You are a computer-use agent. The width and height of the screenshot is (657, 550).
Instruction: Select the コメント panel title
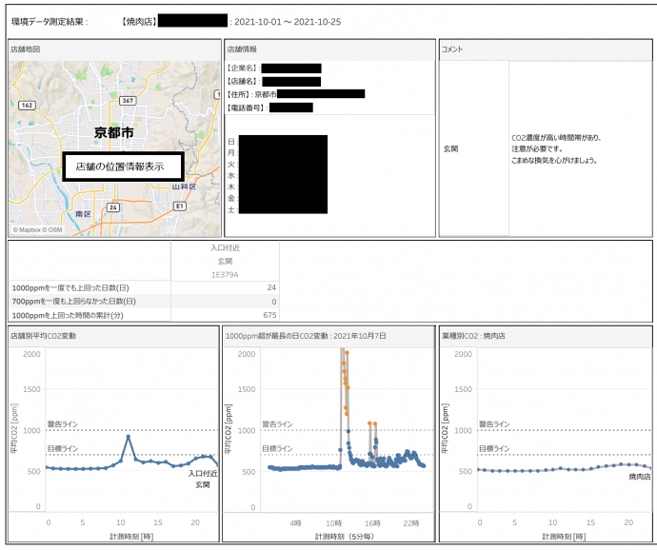(x=452, y=49)
